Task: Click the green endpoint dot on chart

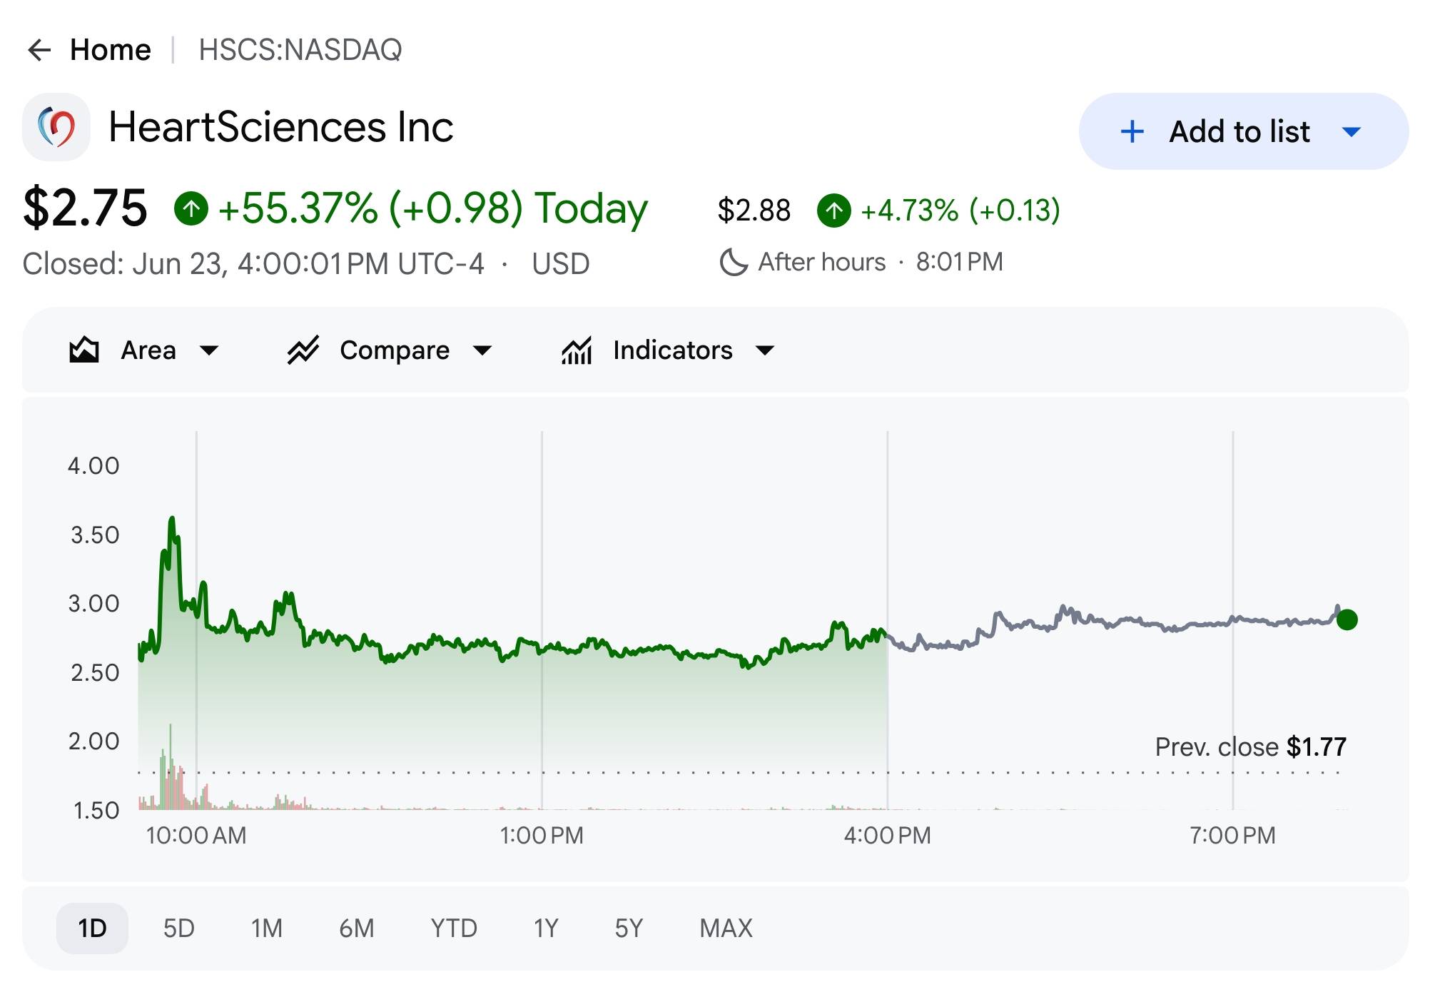Action: [1347, 619]
